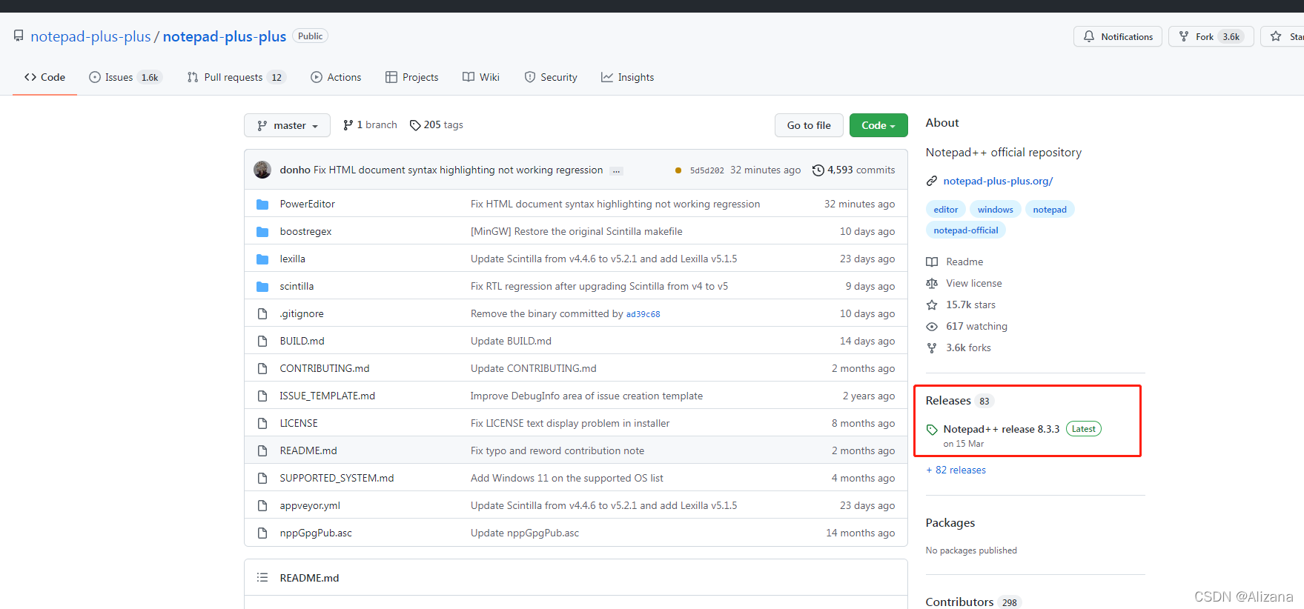Click the CONTRIBUTING.md file icon
1304x609 pixels.
click(262, 368)
